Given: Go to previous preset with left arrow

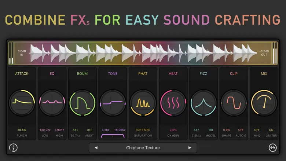Looking at the screenshot, I should (96, 148).
